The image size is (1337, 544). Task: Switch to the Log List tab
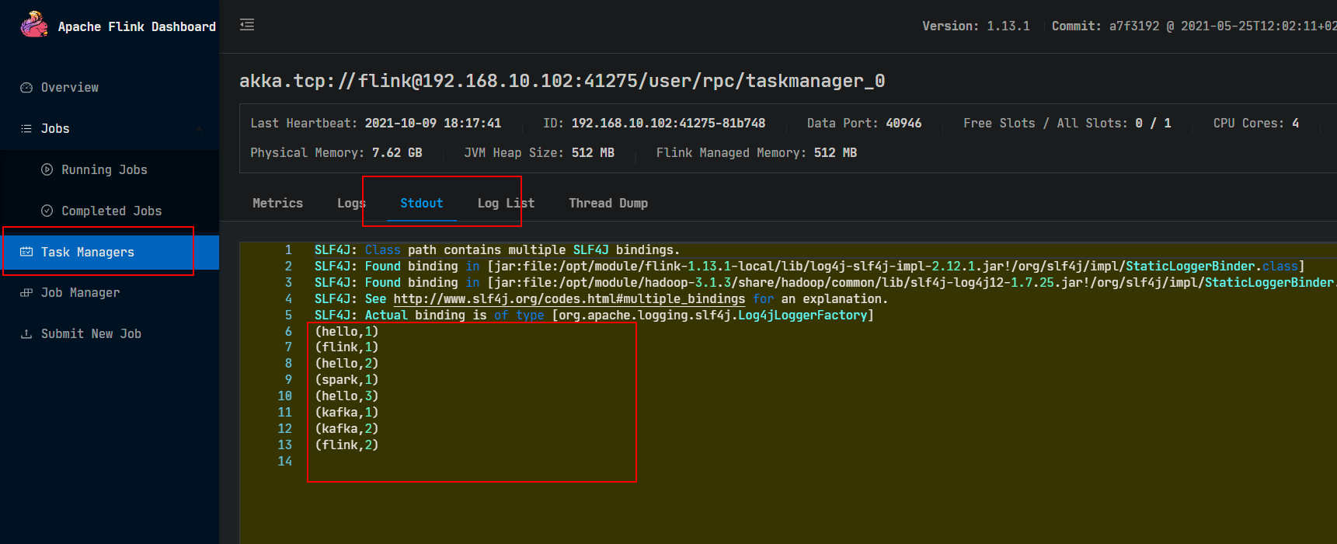click(x=506, y=203)
